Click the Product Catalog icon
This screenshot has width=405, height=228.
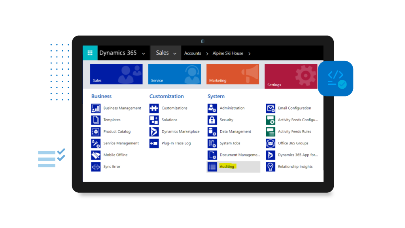point(96,131)
